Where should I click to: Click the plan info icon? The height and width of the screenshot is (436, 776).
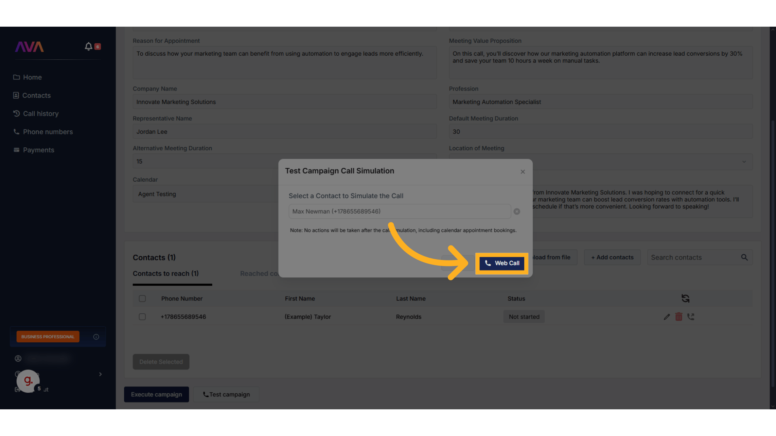coord(96,337)
